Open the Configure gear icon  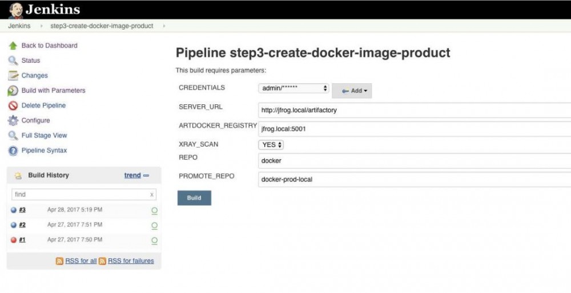[x=13, y=120]
